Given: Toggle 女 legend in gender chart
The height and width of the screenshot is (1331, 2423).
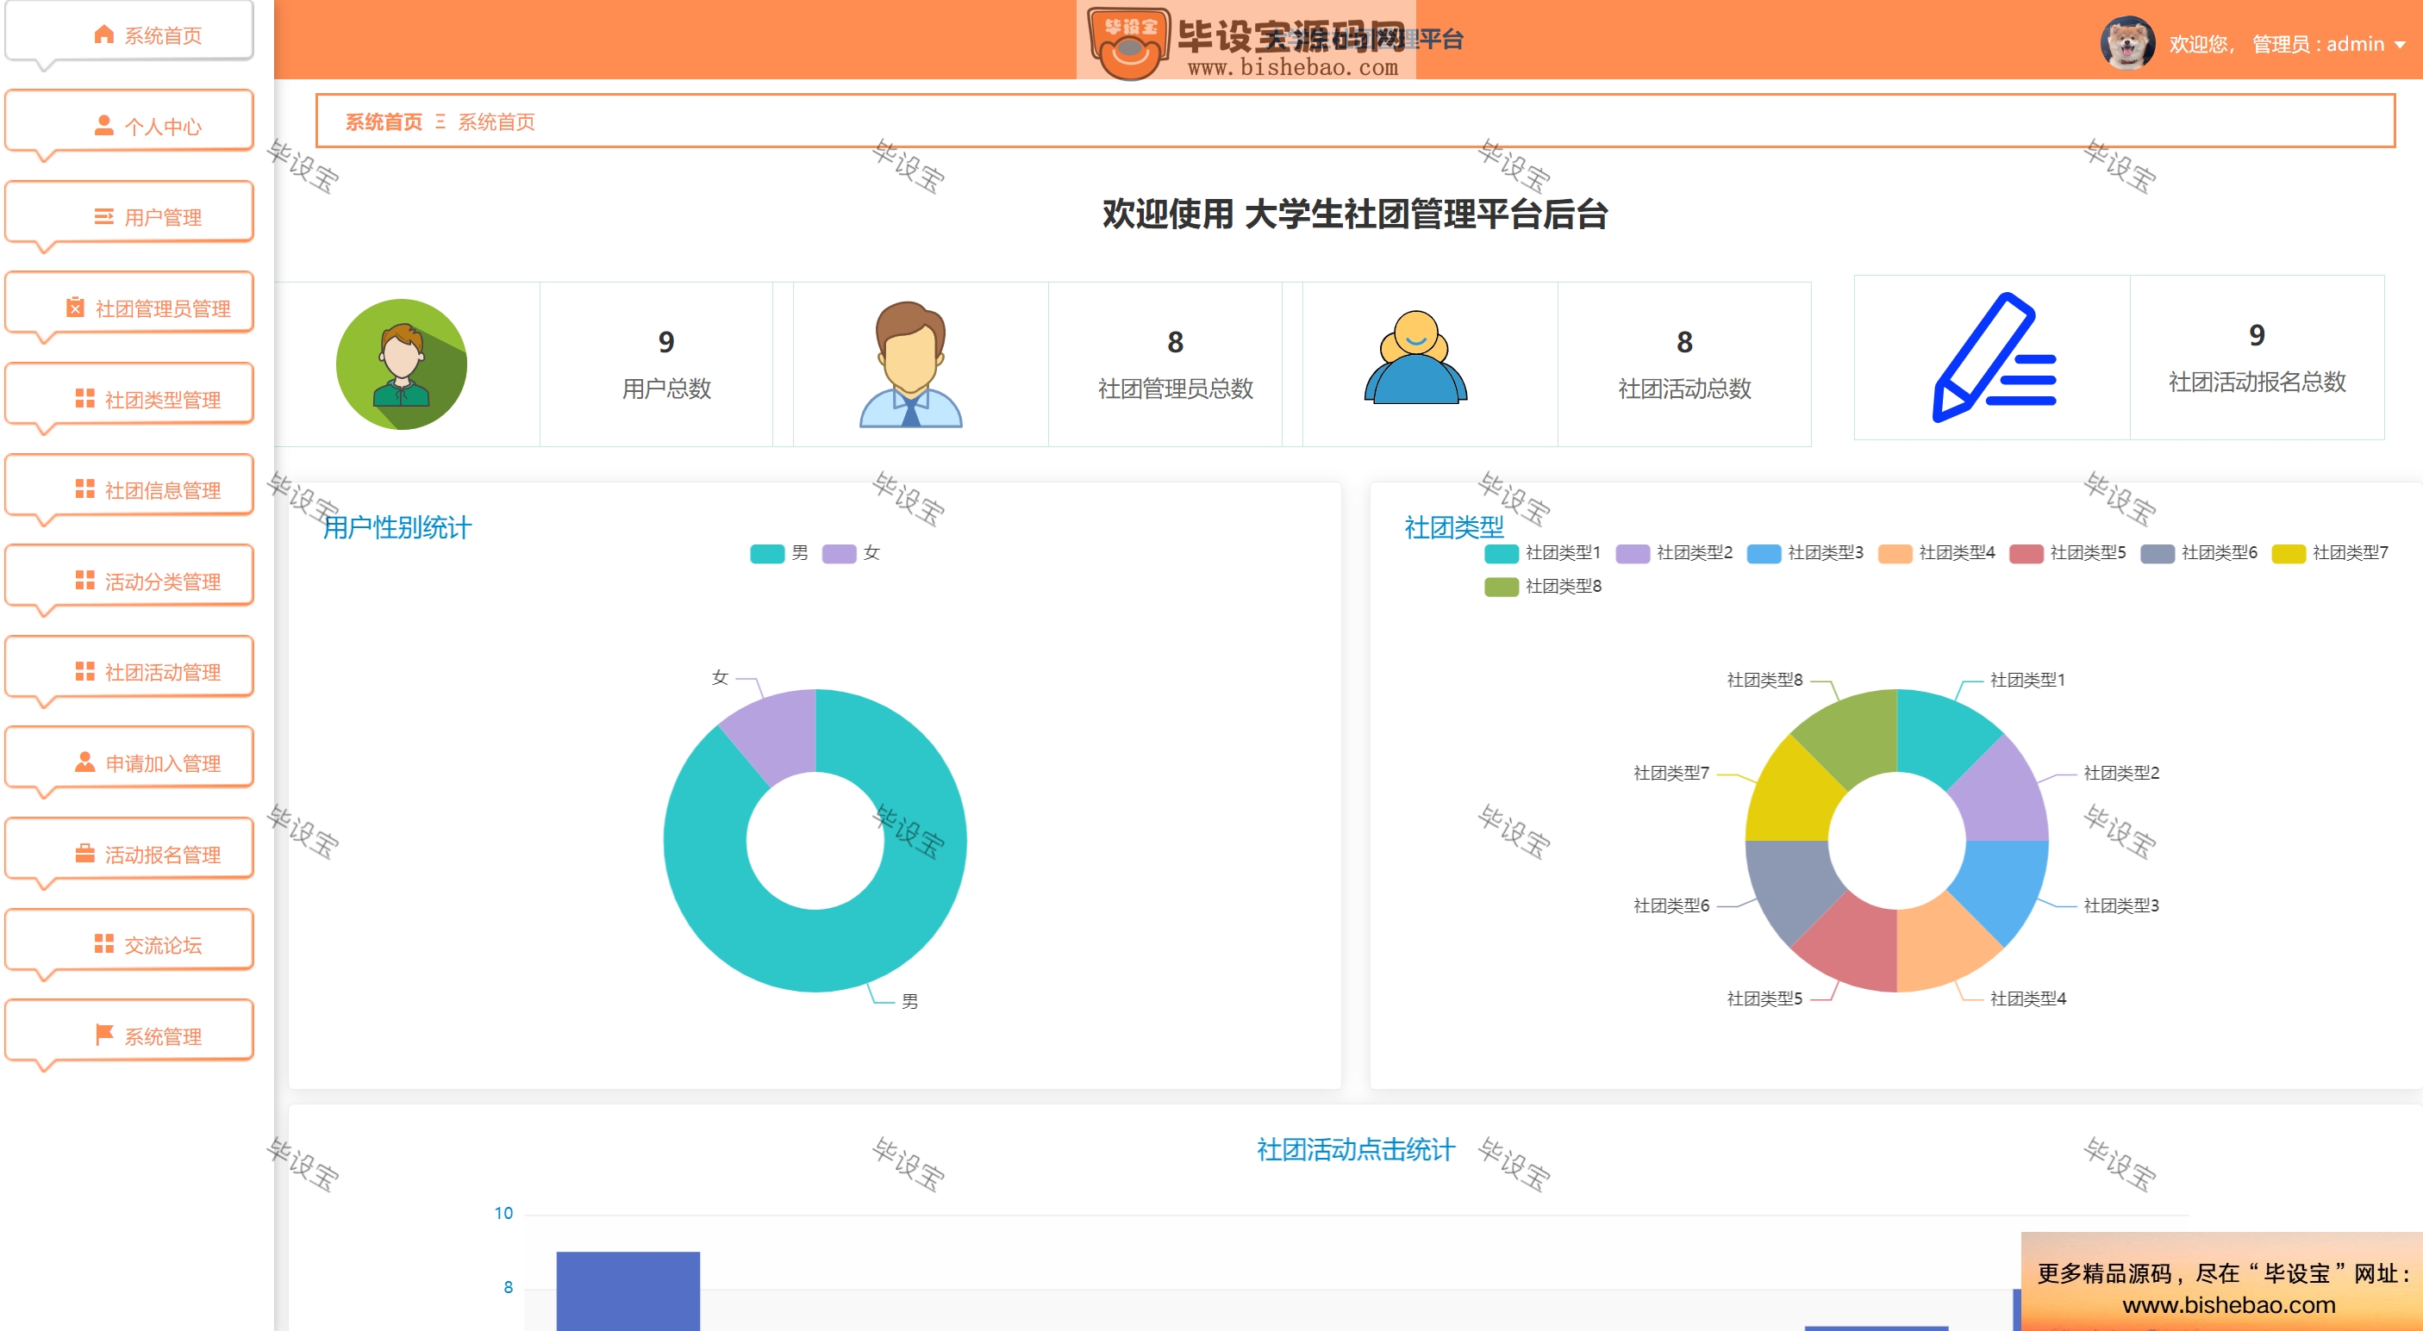Looking at the screenshot, I should tap(852, 553).
